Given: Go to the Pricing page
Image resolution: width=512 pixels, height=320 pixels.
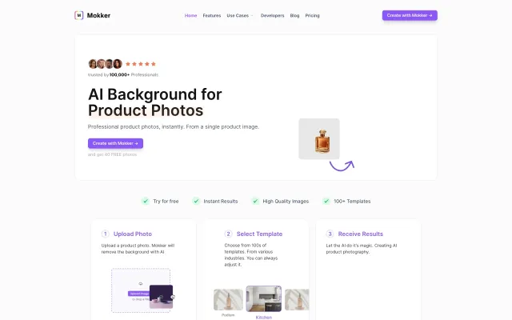Looking at the screenshot, I should tap(313, 15).
